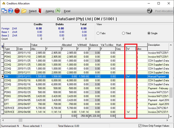Click the Excel toolbar label

coord(67,11)
